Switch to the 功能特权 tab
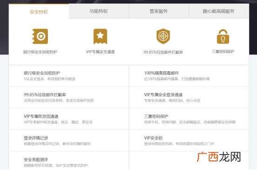257x170 pixels. tap(99, 11)
